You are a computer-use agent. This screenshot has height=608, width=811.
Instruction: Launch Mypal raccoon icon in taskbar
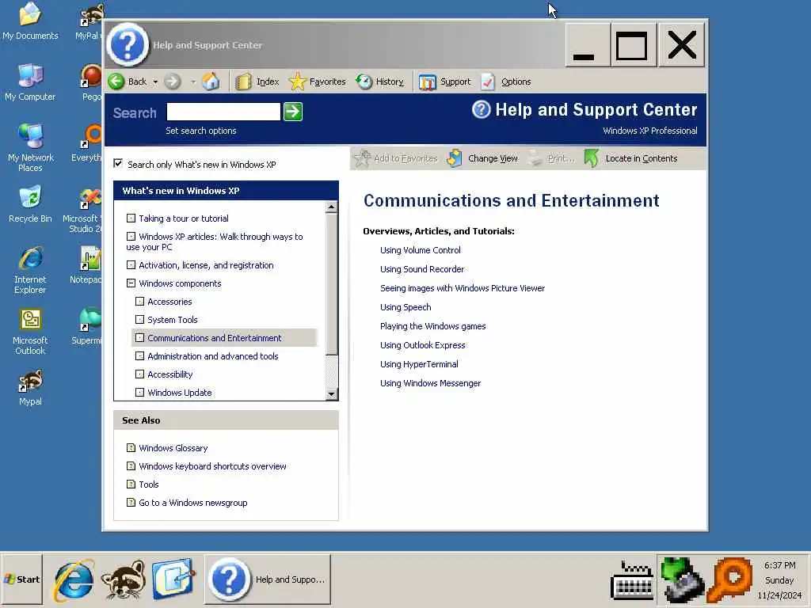pyautogui.click(x=123, y=579)
